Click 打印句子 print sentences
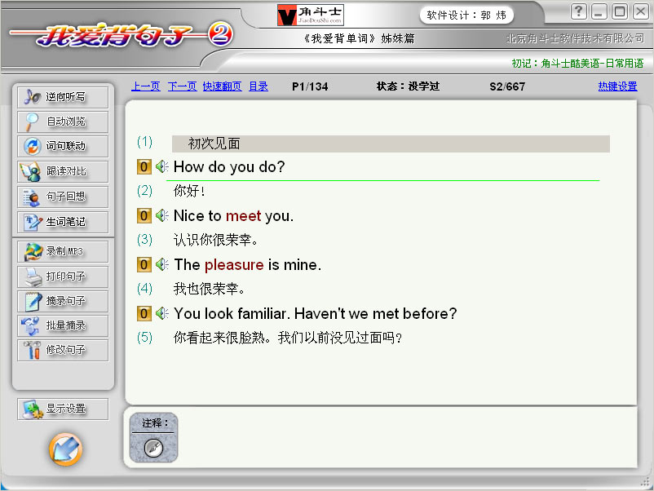This screenshot has width=654, height=491. click(x=63, y=276)
